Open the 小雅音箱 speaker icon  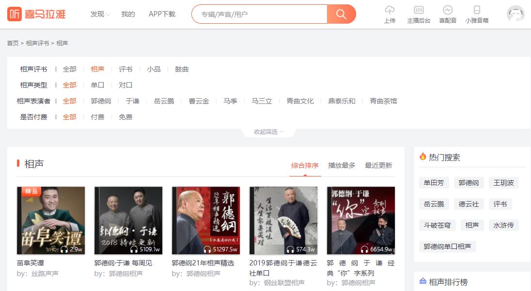tap(477, 10)
